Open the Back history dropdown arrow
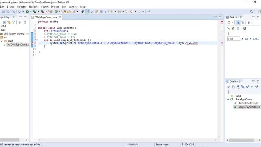Viewport: 261px width, 147px height. pyautogui.click(x=135, y=12)
